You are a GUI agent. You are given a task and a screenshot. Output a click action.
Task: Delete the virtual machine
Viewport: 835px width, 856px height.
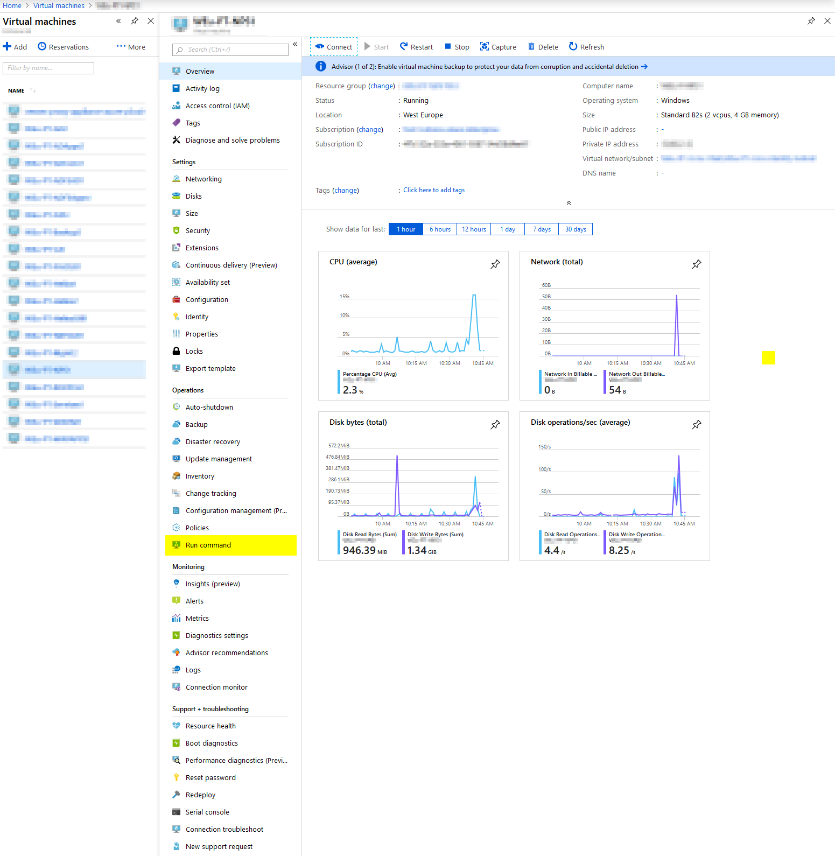[543, 47]
